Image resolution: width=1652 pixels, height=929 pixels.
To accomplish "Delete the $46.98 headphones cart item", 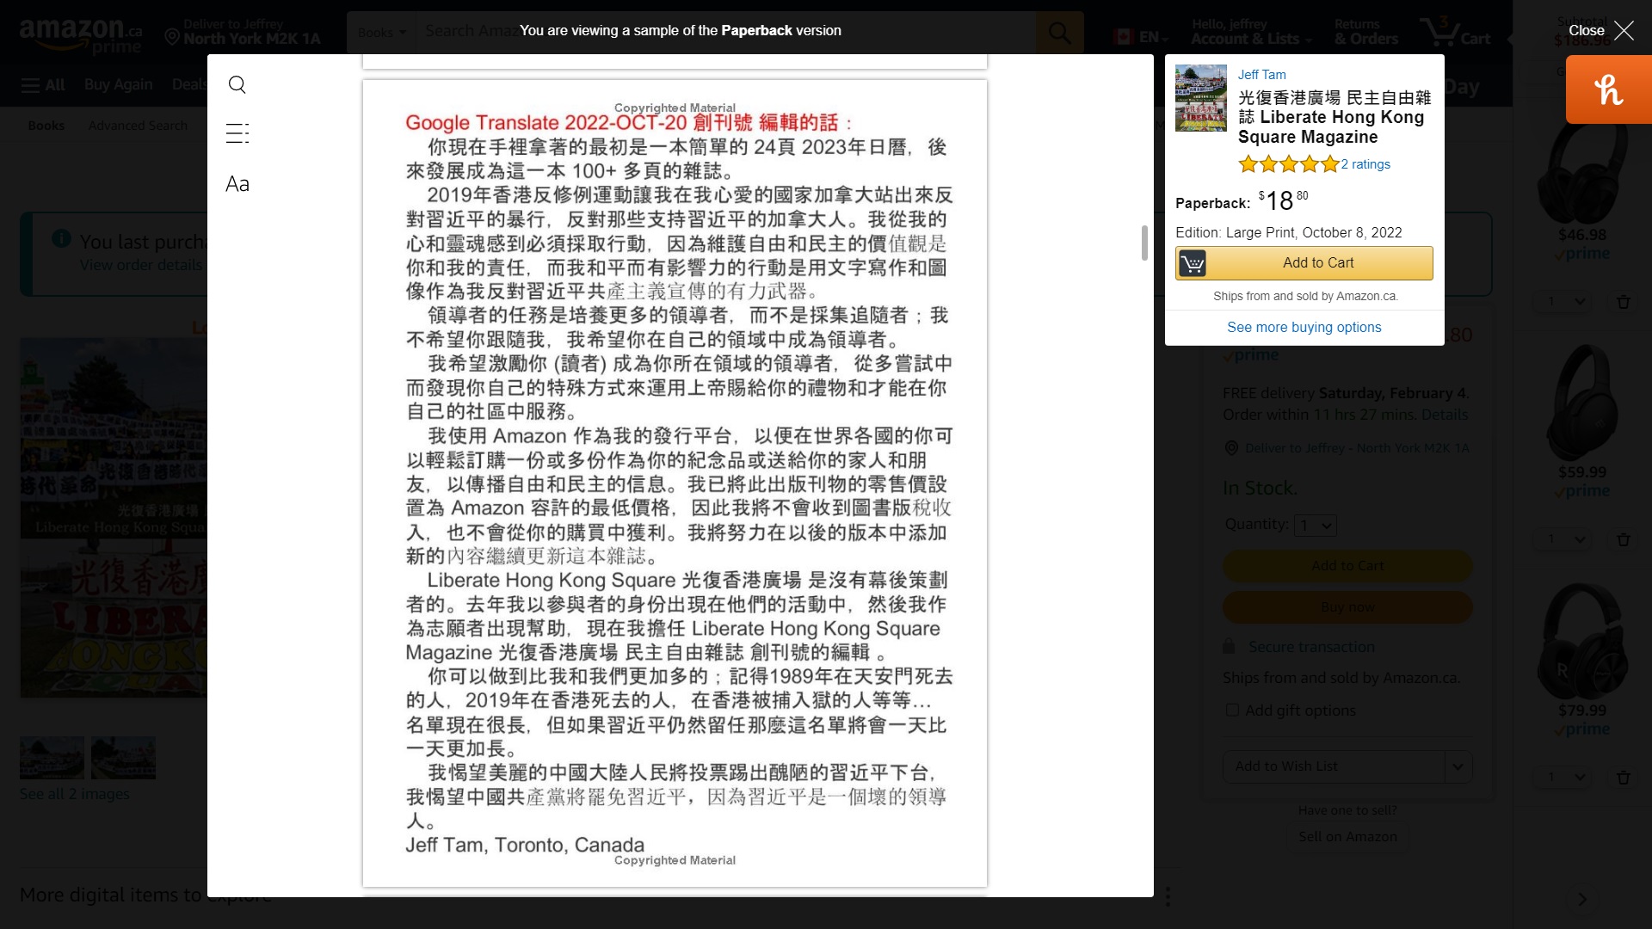I will [1623, 302].
